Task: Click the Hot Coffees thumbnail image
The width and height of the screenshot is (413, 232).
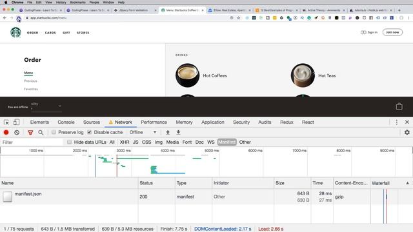Action: [187, 75]
